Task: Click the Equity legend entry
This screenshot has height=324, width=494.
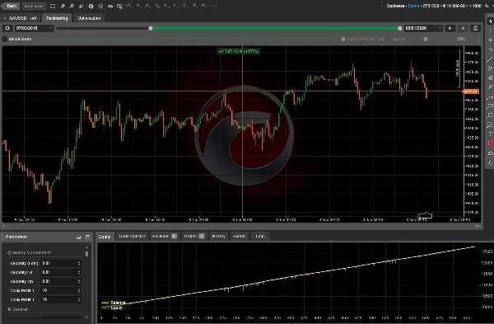Action: (112, 308)
